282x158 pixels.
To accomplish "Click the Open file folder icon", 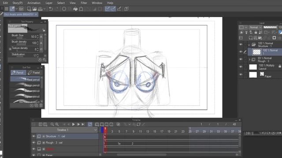I will (34, 9).
